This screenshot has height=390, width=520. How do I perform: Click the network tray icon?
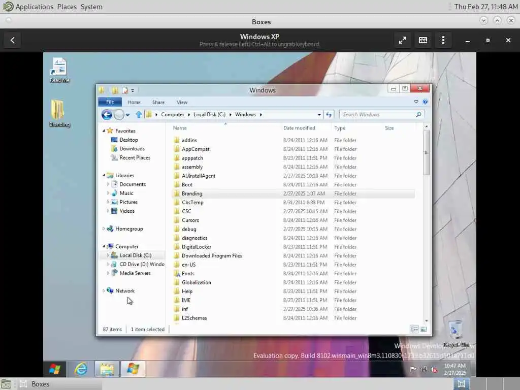click(x=424, y=369)
